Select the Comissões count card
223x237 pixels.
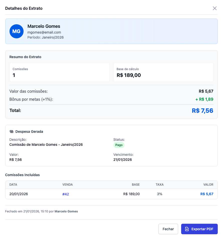(x=59, y=72)
